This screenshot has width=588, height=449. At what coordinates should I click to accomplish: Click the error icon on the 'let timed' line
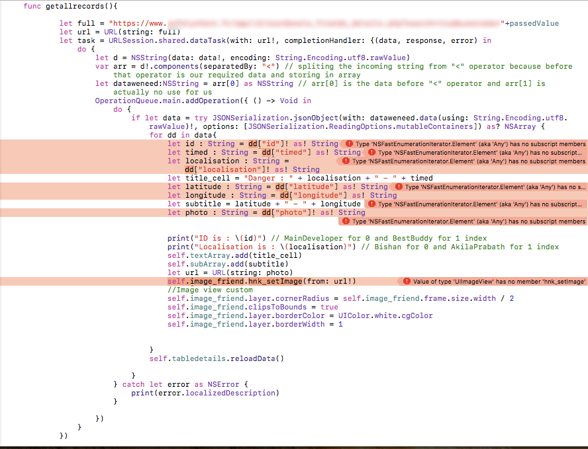click(x=371, y=152)
